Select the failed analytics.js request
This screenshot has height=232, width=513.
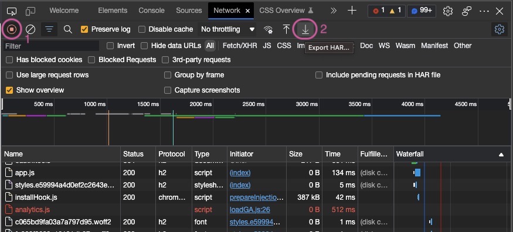[x=257, y=210]
